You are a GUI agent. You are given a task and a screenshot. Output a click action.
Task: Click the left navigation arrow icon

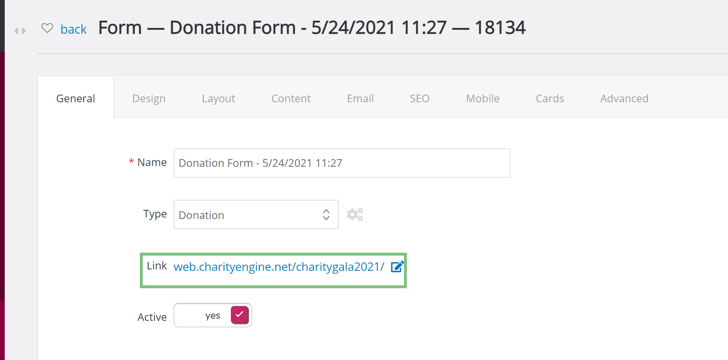[16, 31]
